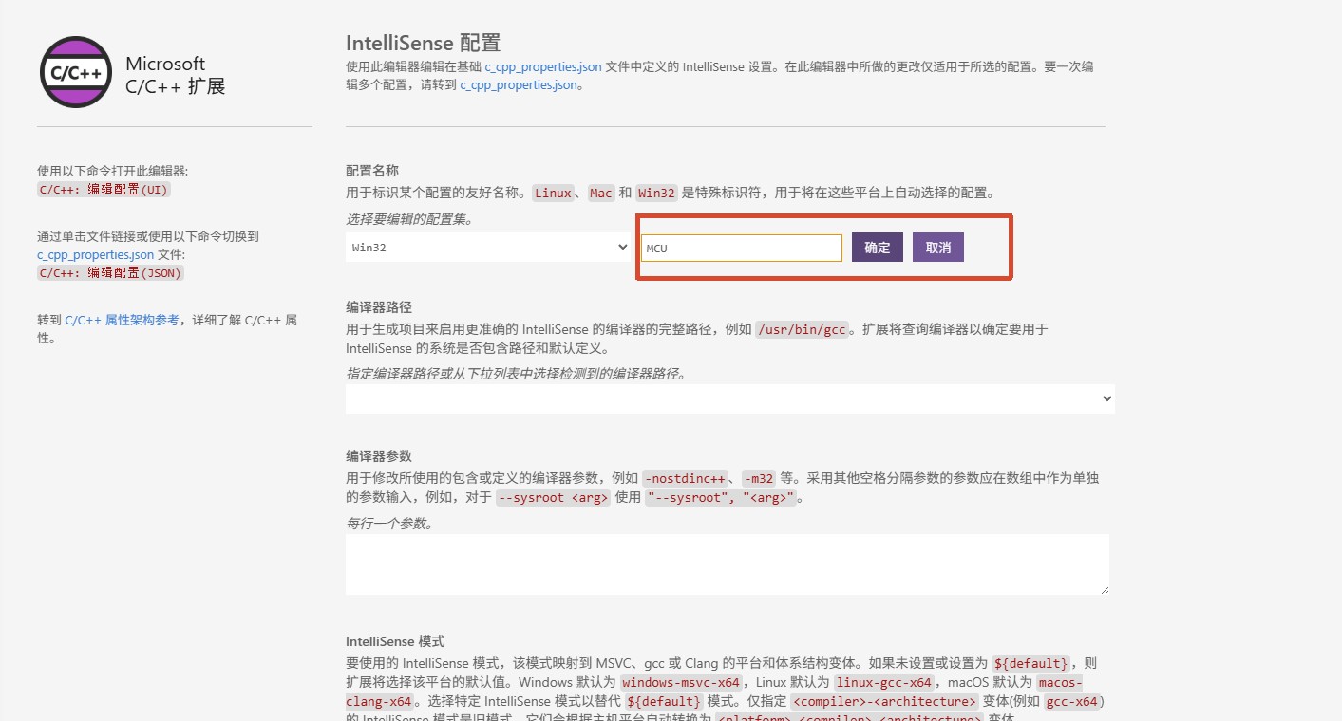Click the 选择要编辑的配置集 hint text
This screenshot has width=1342, height=721.
point(409,219)
